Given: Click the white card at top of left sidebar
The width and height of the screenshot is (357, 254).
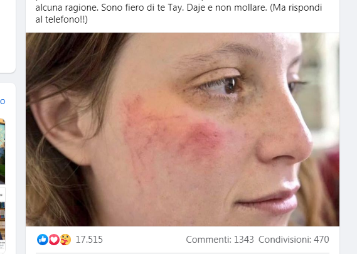Looking at the screenshot, I should pos(8,36).
